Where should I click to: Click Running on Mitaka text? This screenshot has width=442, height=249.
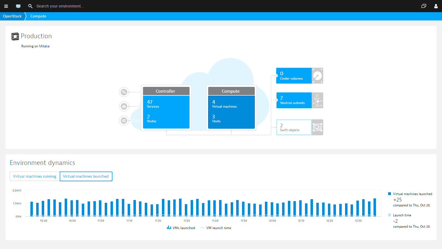tap(35, 46)
